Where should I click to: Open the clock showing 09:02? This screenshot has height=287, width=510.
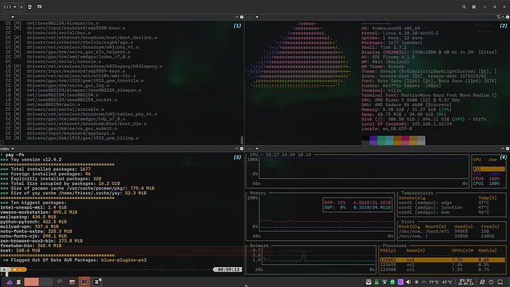(466, 282)
